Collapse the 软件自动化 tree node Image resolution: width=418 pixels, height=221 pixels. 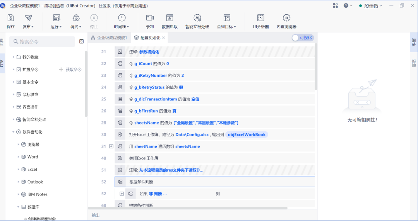click(14, 132)
